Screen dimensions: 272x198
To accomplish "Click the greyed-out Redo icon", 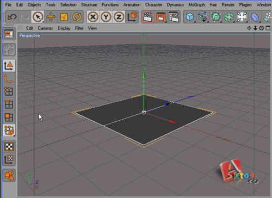I will tap(25, 17).
